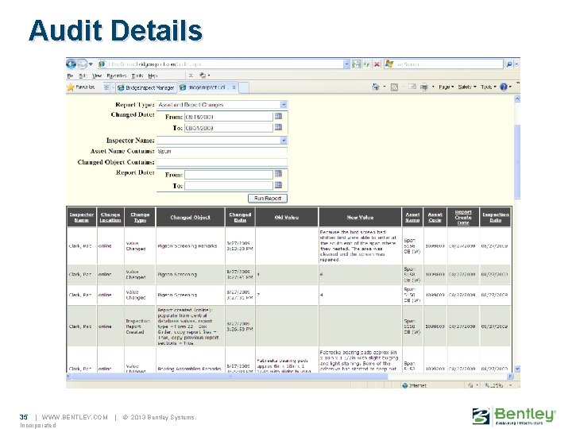Open the Page dropdown in command bar
The image size is (572, 429).
446,87
